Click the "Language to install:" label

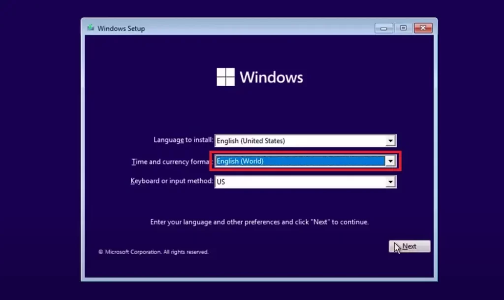[183, 140]
